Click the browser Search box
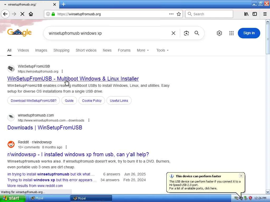This screenshot has height=202, width=270. [209, 14]
